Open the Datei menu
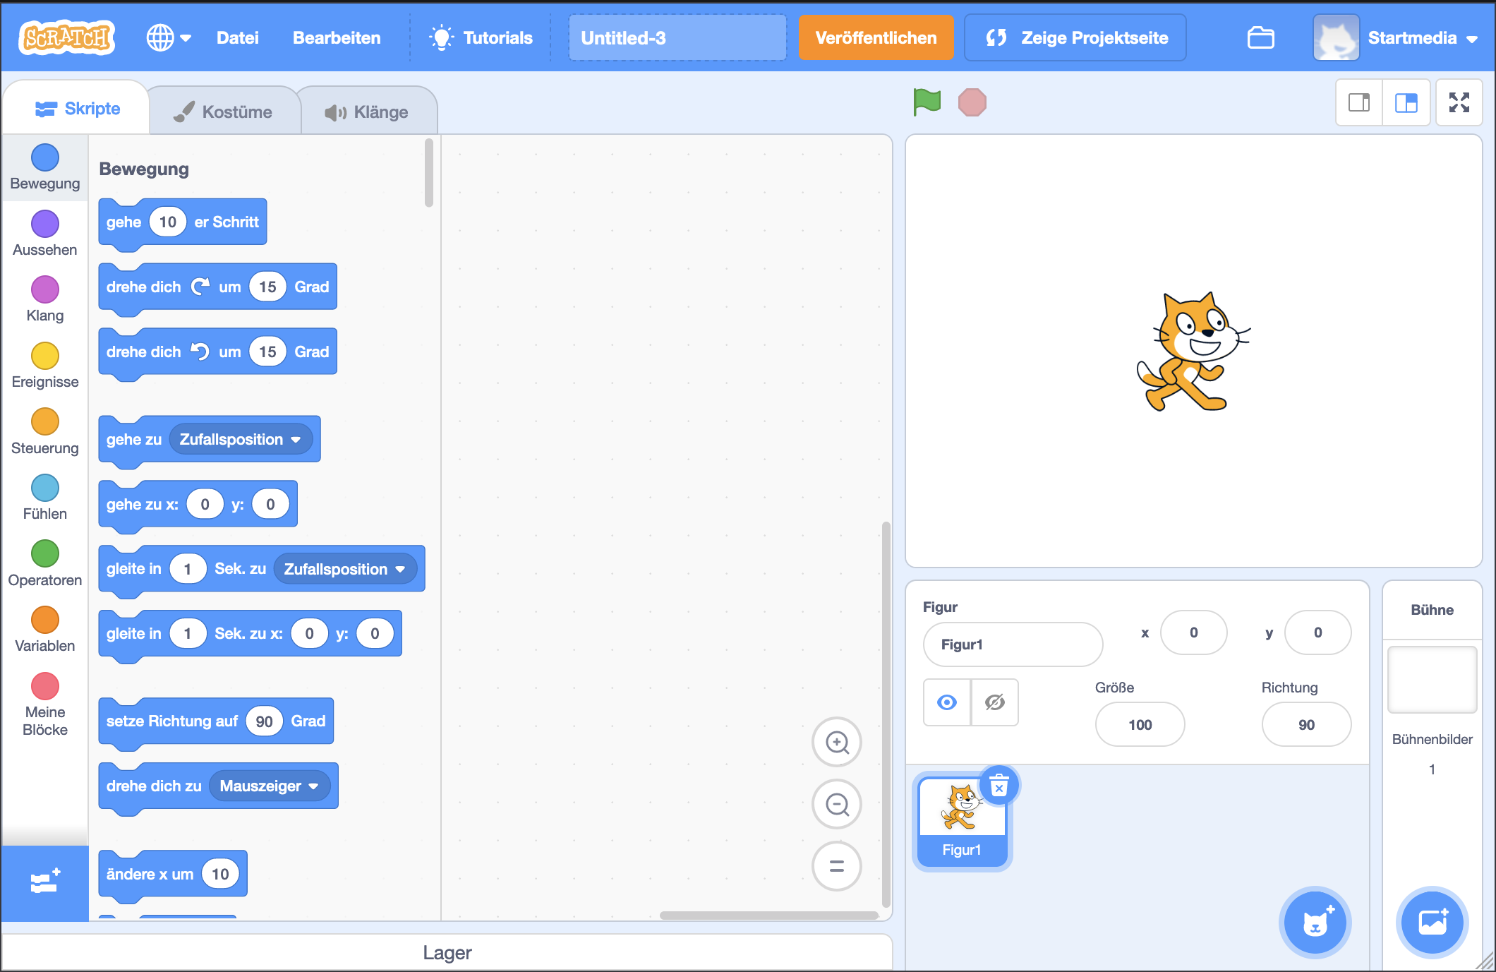The width and height of the screenshot is (1496, 972). 237,38
